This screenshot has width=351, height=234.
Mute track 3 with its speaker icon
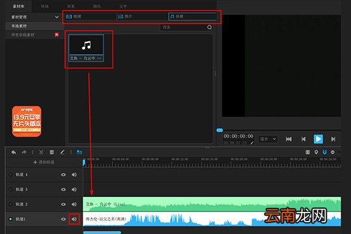coord(74,189)
